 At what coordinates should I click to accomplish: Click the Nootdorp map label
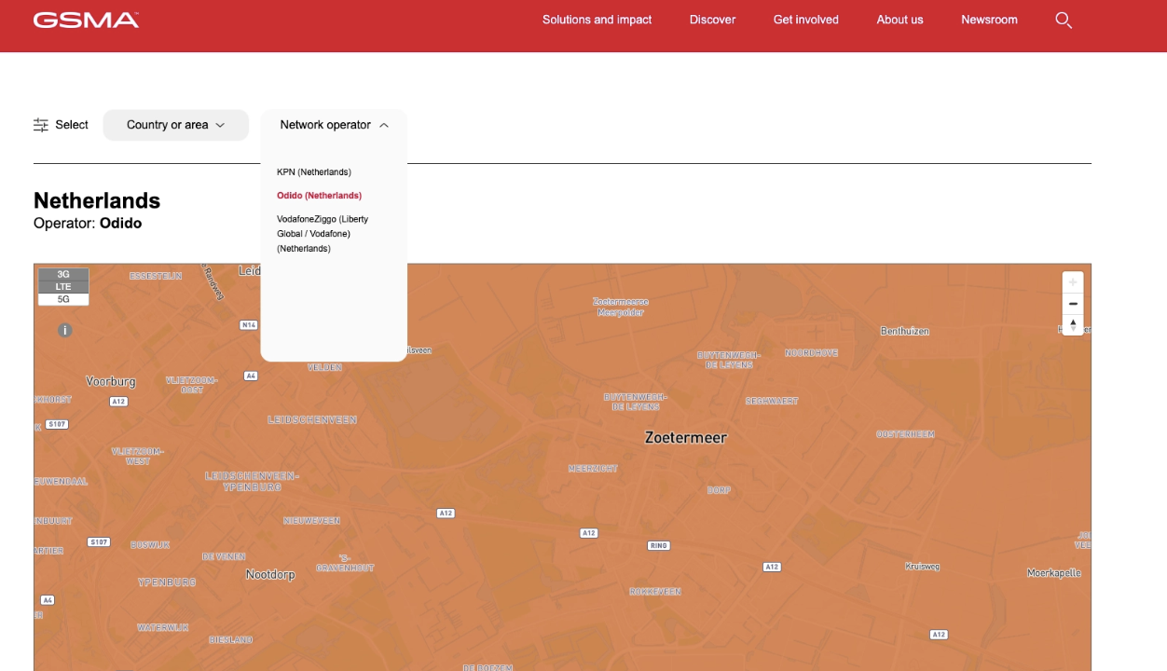click(x=270, y=575)
